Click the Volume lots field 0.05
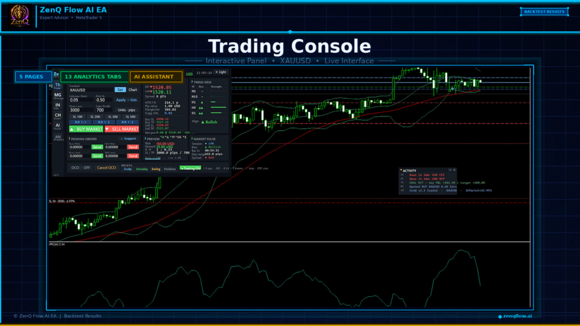The width and height of the screenshot is (580, 326). 80,100
